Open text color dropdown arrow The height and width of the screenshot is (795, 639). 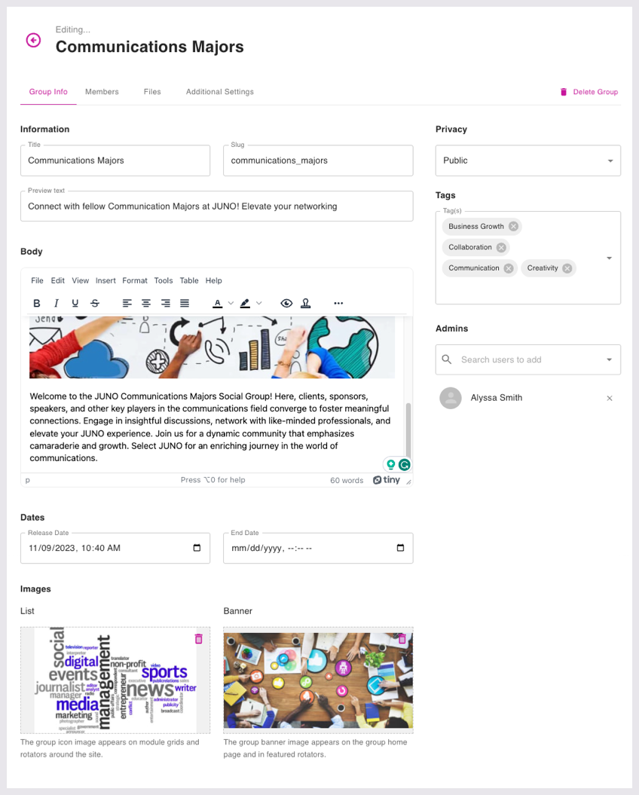click(x=231, y=303)
